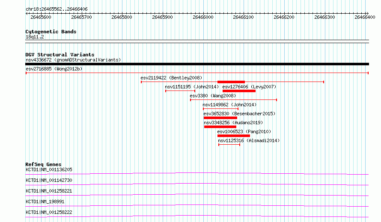
Task: Click the DGV Structural Variants track title
Action: coord(60,55)
